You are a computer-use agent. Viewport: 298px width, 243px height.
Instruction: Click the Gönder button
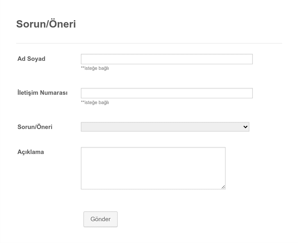pos(101,219)
